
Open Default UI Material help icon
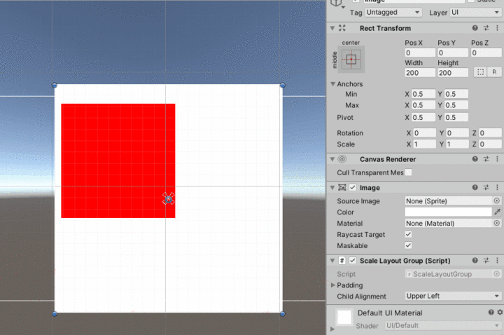(x=491, y=312)
